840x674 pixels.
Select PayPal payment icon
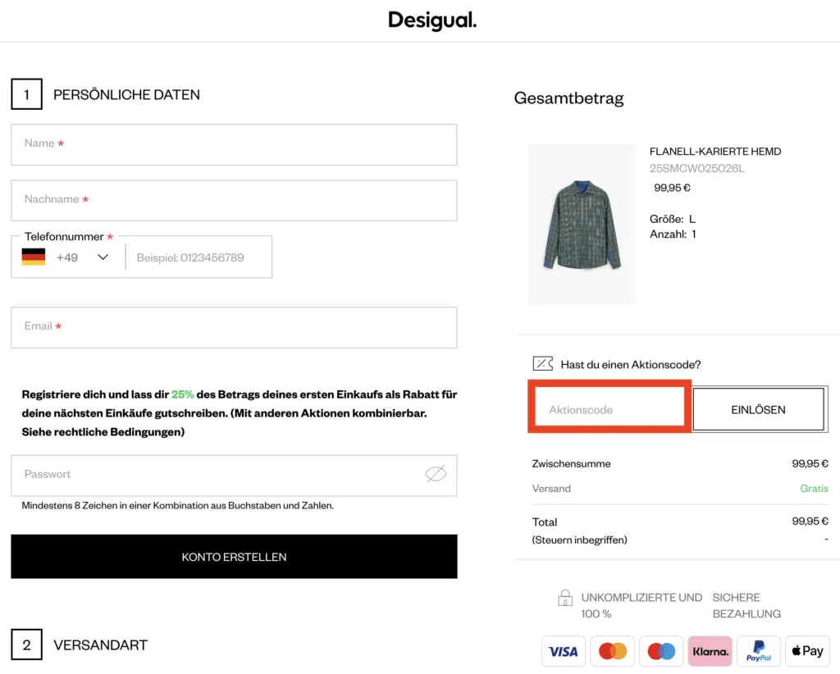coord(759,650)
